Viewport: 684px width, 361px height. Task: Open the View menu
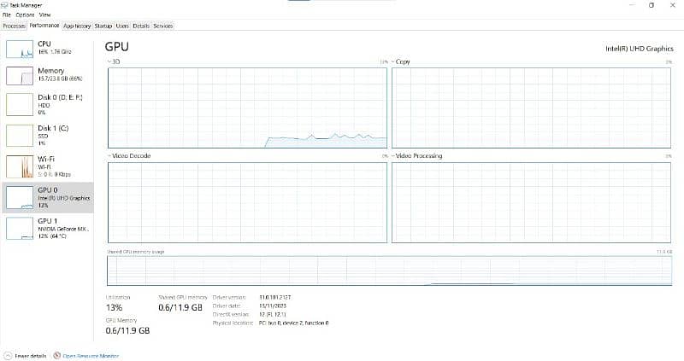pyautogui.click(x=44, y=15)
